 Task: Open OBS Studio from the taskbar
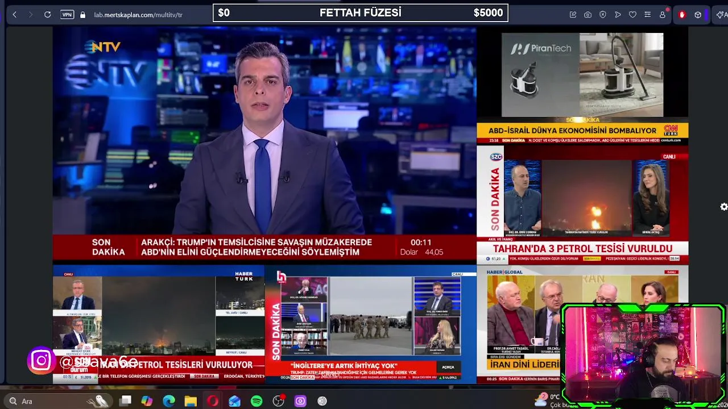278,401
